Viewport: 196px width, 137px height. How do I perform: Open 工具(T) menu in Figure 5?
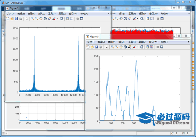pos(132,42)
